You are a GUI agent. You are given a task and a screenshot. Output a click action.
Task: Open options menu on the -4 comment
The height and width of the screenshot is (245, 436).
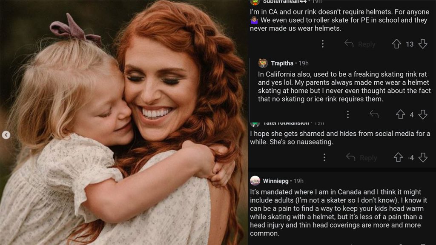(324, 158)
